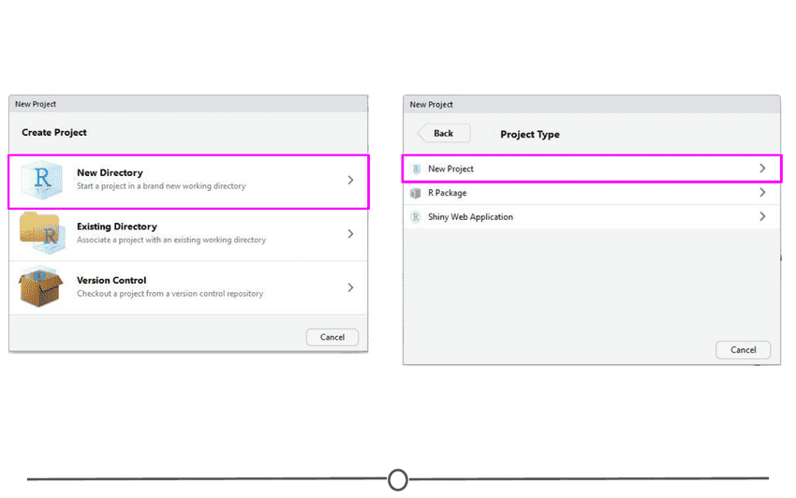The width and height of the screenshot is (796, 498).
Task: Expand the New Project type chevron
Action: coord(762,168)
